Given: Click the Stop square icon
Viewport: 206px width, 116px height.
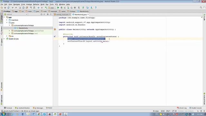Looking at the screenshot, I should [x=75, y=8].
